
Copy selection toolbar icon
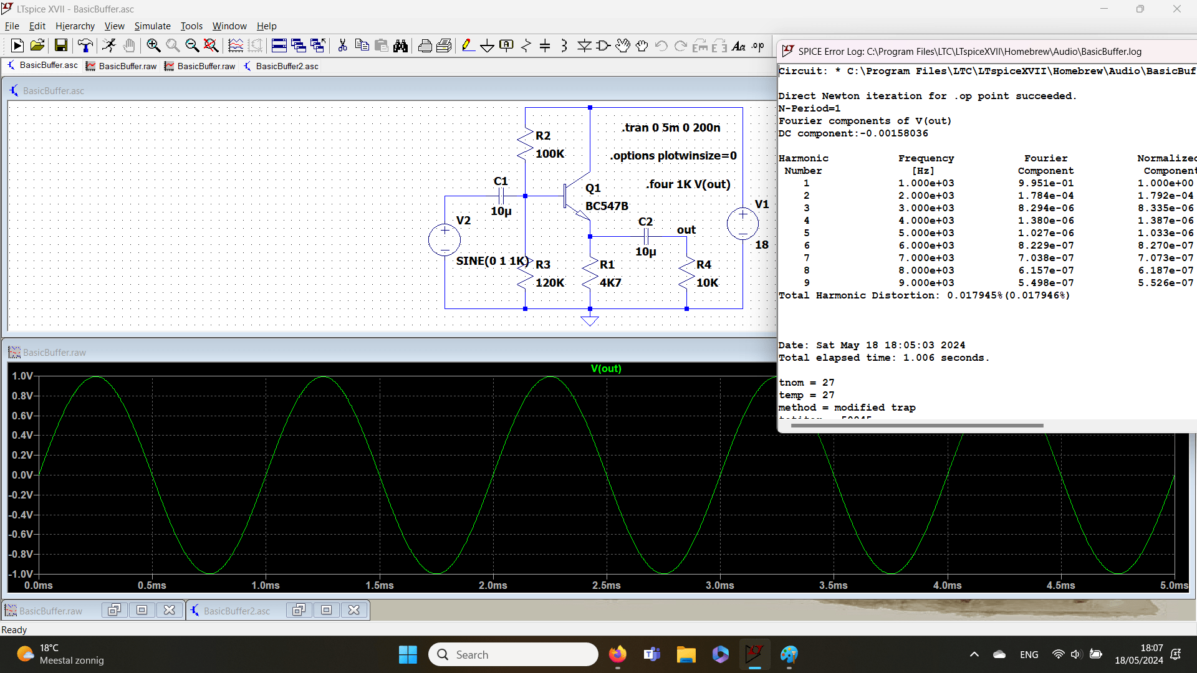[x=362, y=45]
